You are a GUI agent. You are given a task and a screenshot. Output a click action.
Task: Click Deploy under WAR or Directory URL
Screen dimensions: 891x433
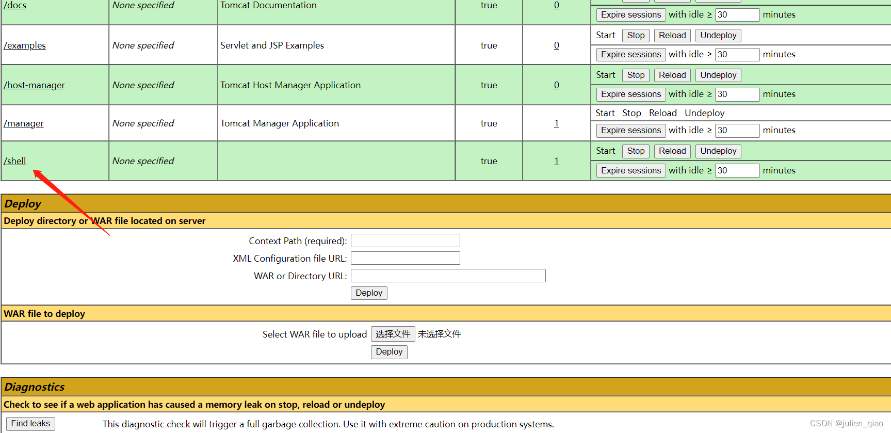coord(369,293)
